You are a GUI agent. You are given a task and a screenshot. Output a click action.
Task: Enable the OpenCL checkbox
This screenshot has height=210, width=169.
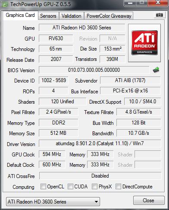pos(43,186)
